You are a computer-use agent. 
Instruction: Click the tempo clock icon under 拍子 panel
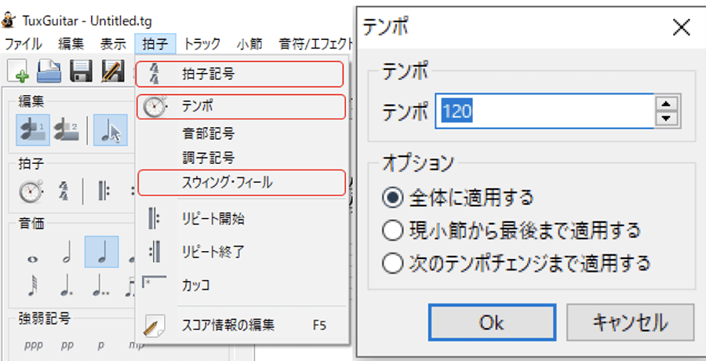click(x=31, y=191)
